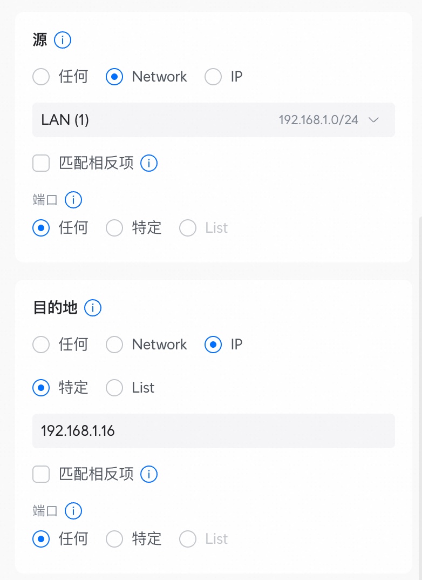
Task: Select 任何 radio under 源
Action: tap(41, 77)
